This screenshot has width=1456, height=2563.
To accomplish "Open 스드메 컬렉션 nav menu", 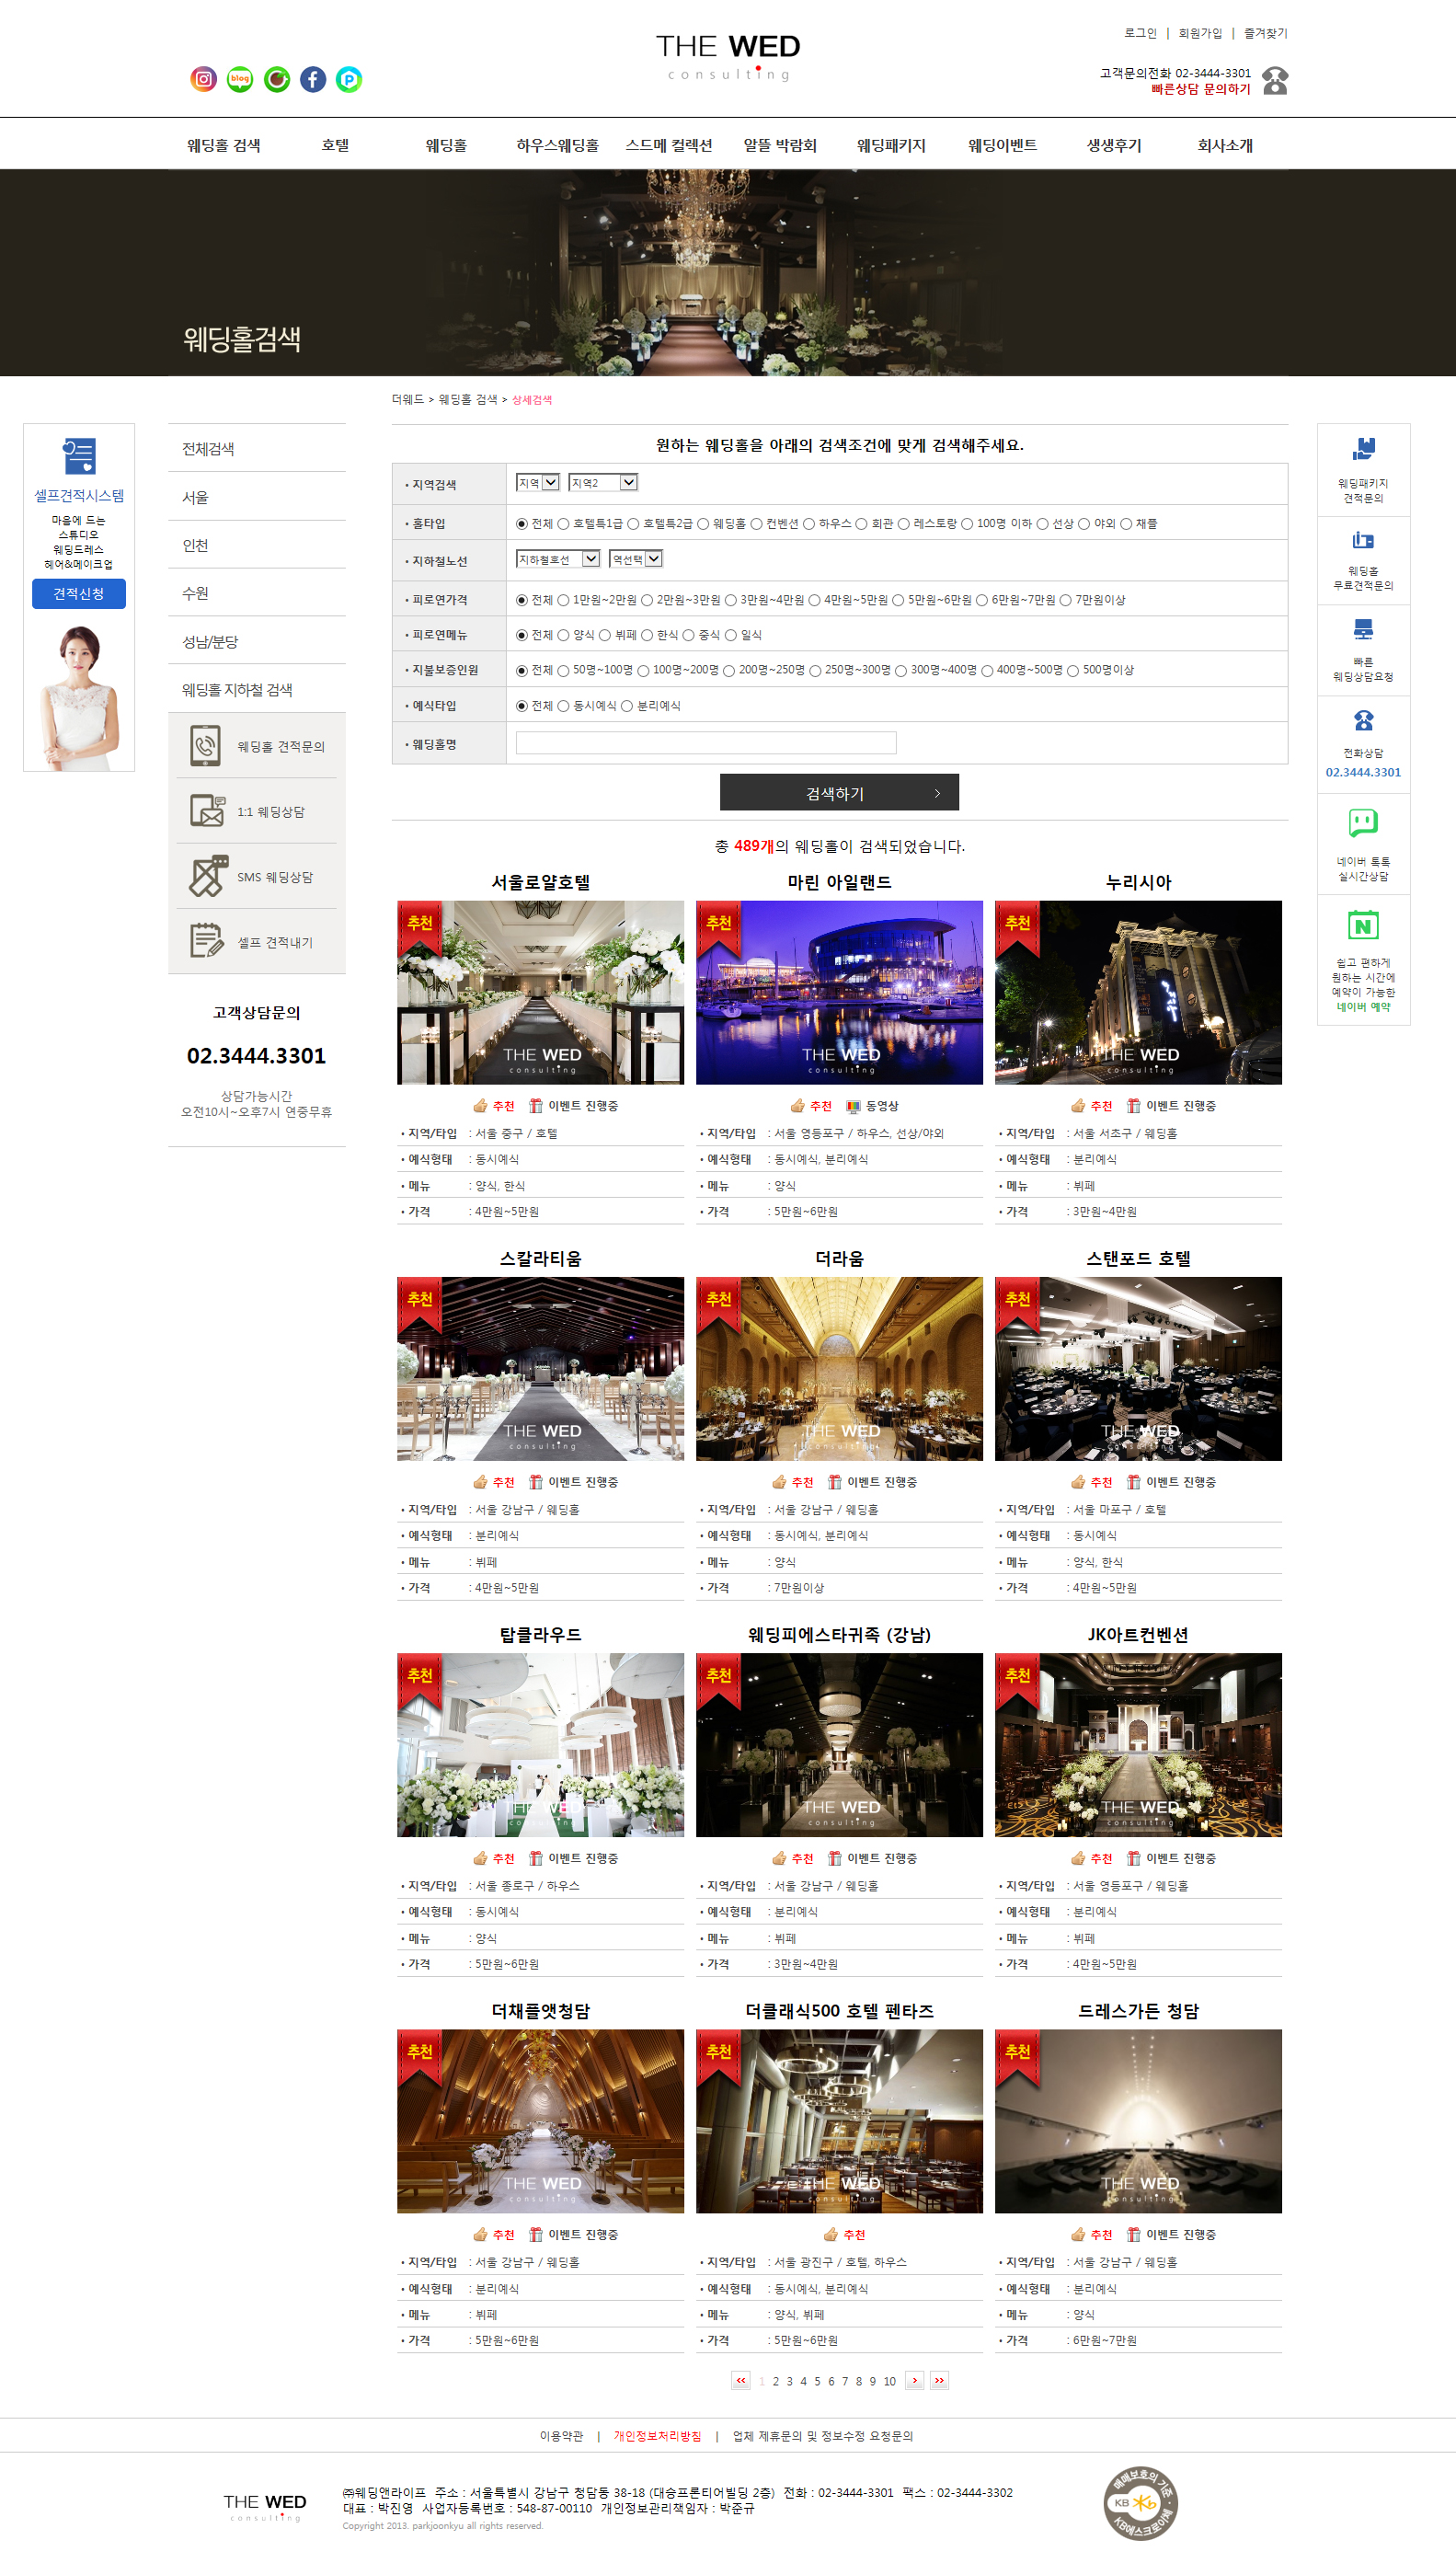I will click(x=669, y=145).
